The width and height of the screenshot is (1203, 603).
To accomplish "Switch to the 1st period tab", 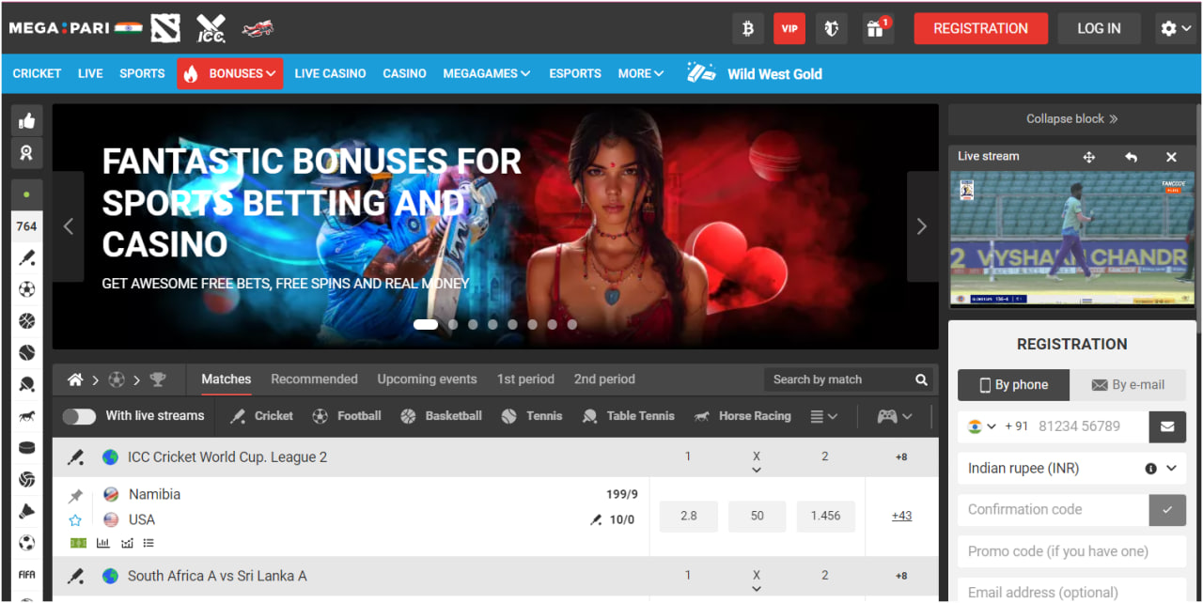I will (525, 379).
